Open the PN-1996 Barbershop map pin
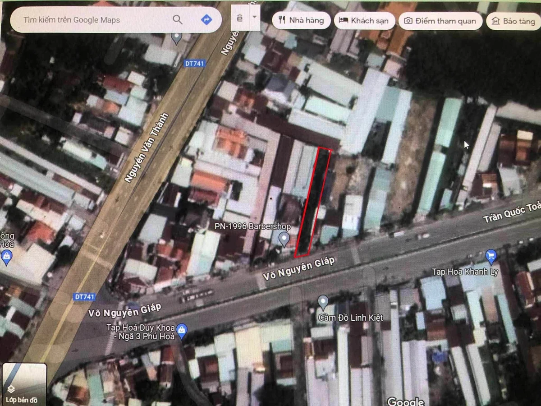Screen dimensions: 541x406 (284, 239)
